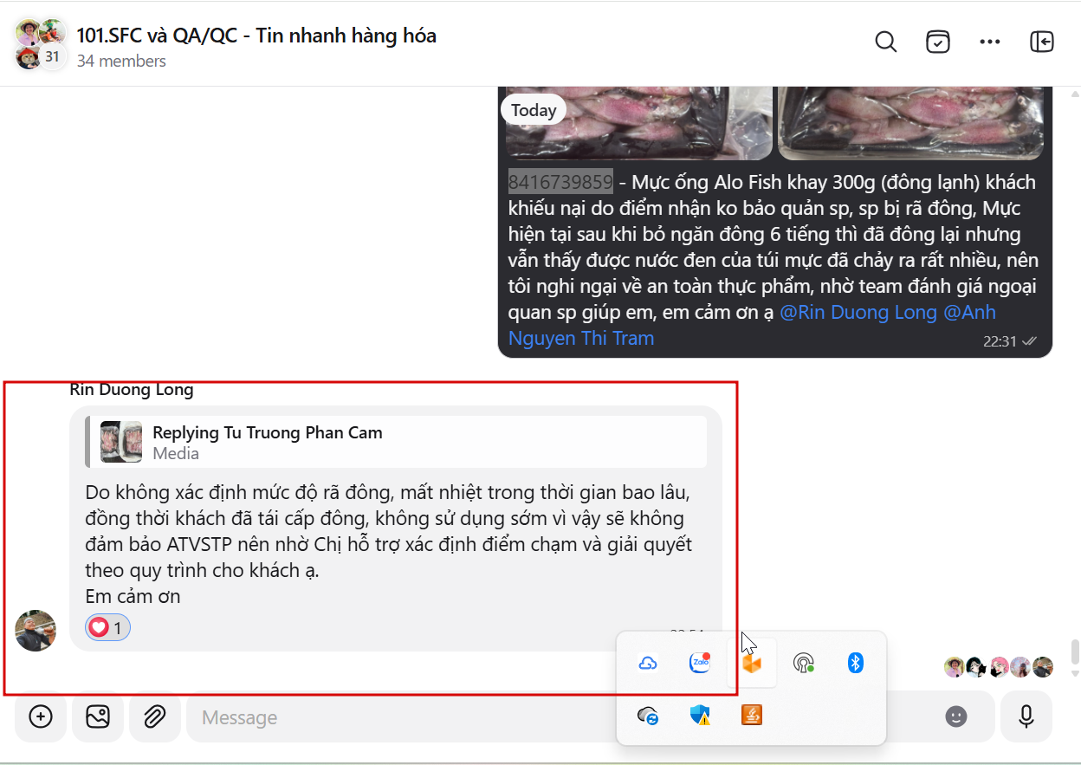Click the 22:31 timestamp on sent message
The height and width of the screenshot is (765, 1081).
pyautogui.click(x=1000, y=341)
